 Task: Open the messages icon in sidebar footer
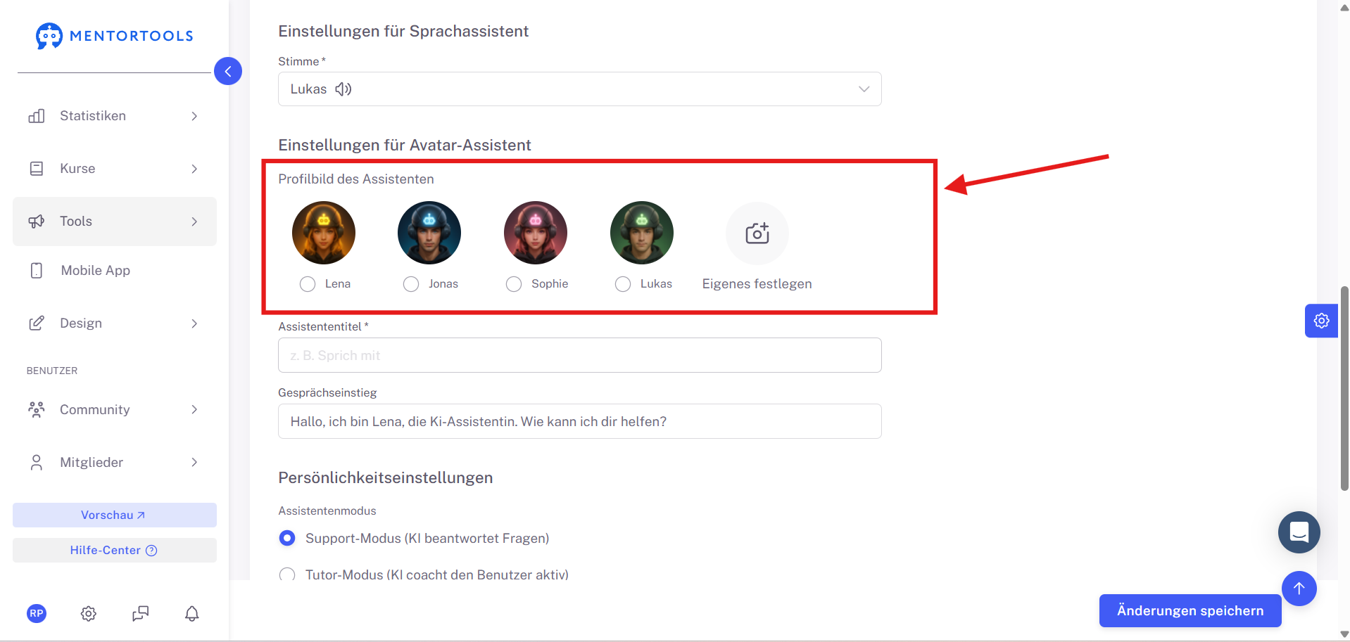[141, 614]
